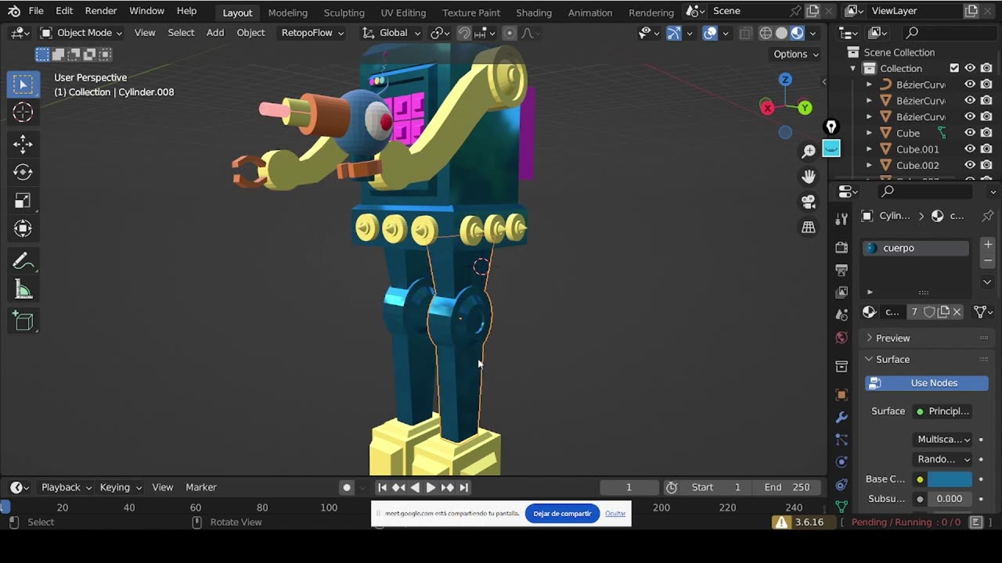The height and width of the screenshot is (563, 1002).
Task: Select the Measure ruler tool
Action: [x=23, y=290]
